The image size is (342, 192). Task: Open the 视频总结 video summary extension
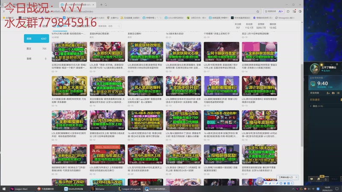point(270,12)
